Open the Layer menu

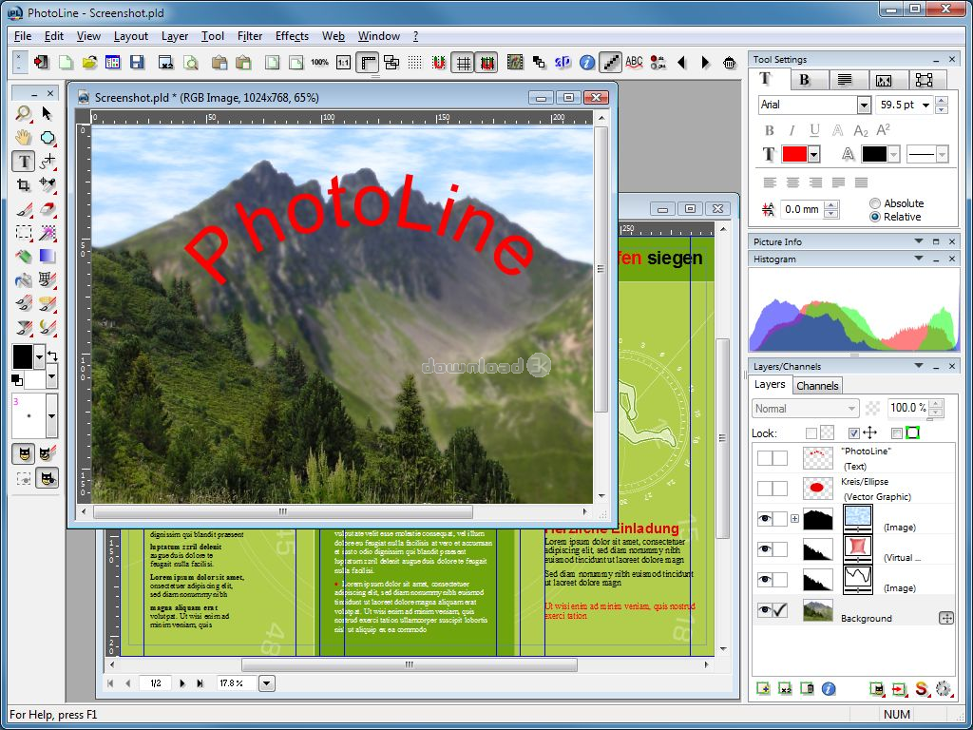tap(175, 36)
